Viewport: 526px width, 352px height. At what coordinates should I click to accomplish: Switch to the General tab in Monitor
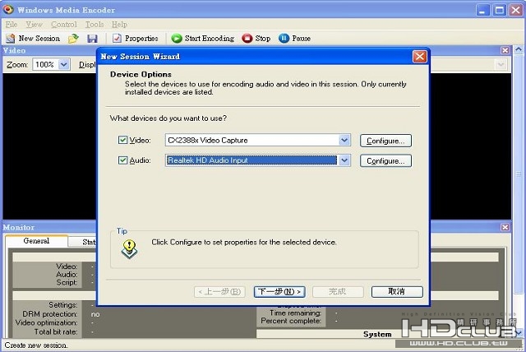(x=36, y=241)
